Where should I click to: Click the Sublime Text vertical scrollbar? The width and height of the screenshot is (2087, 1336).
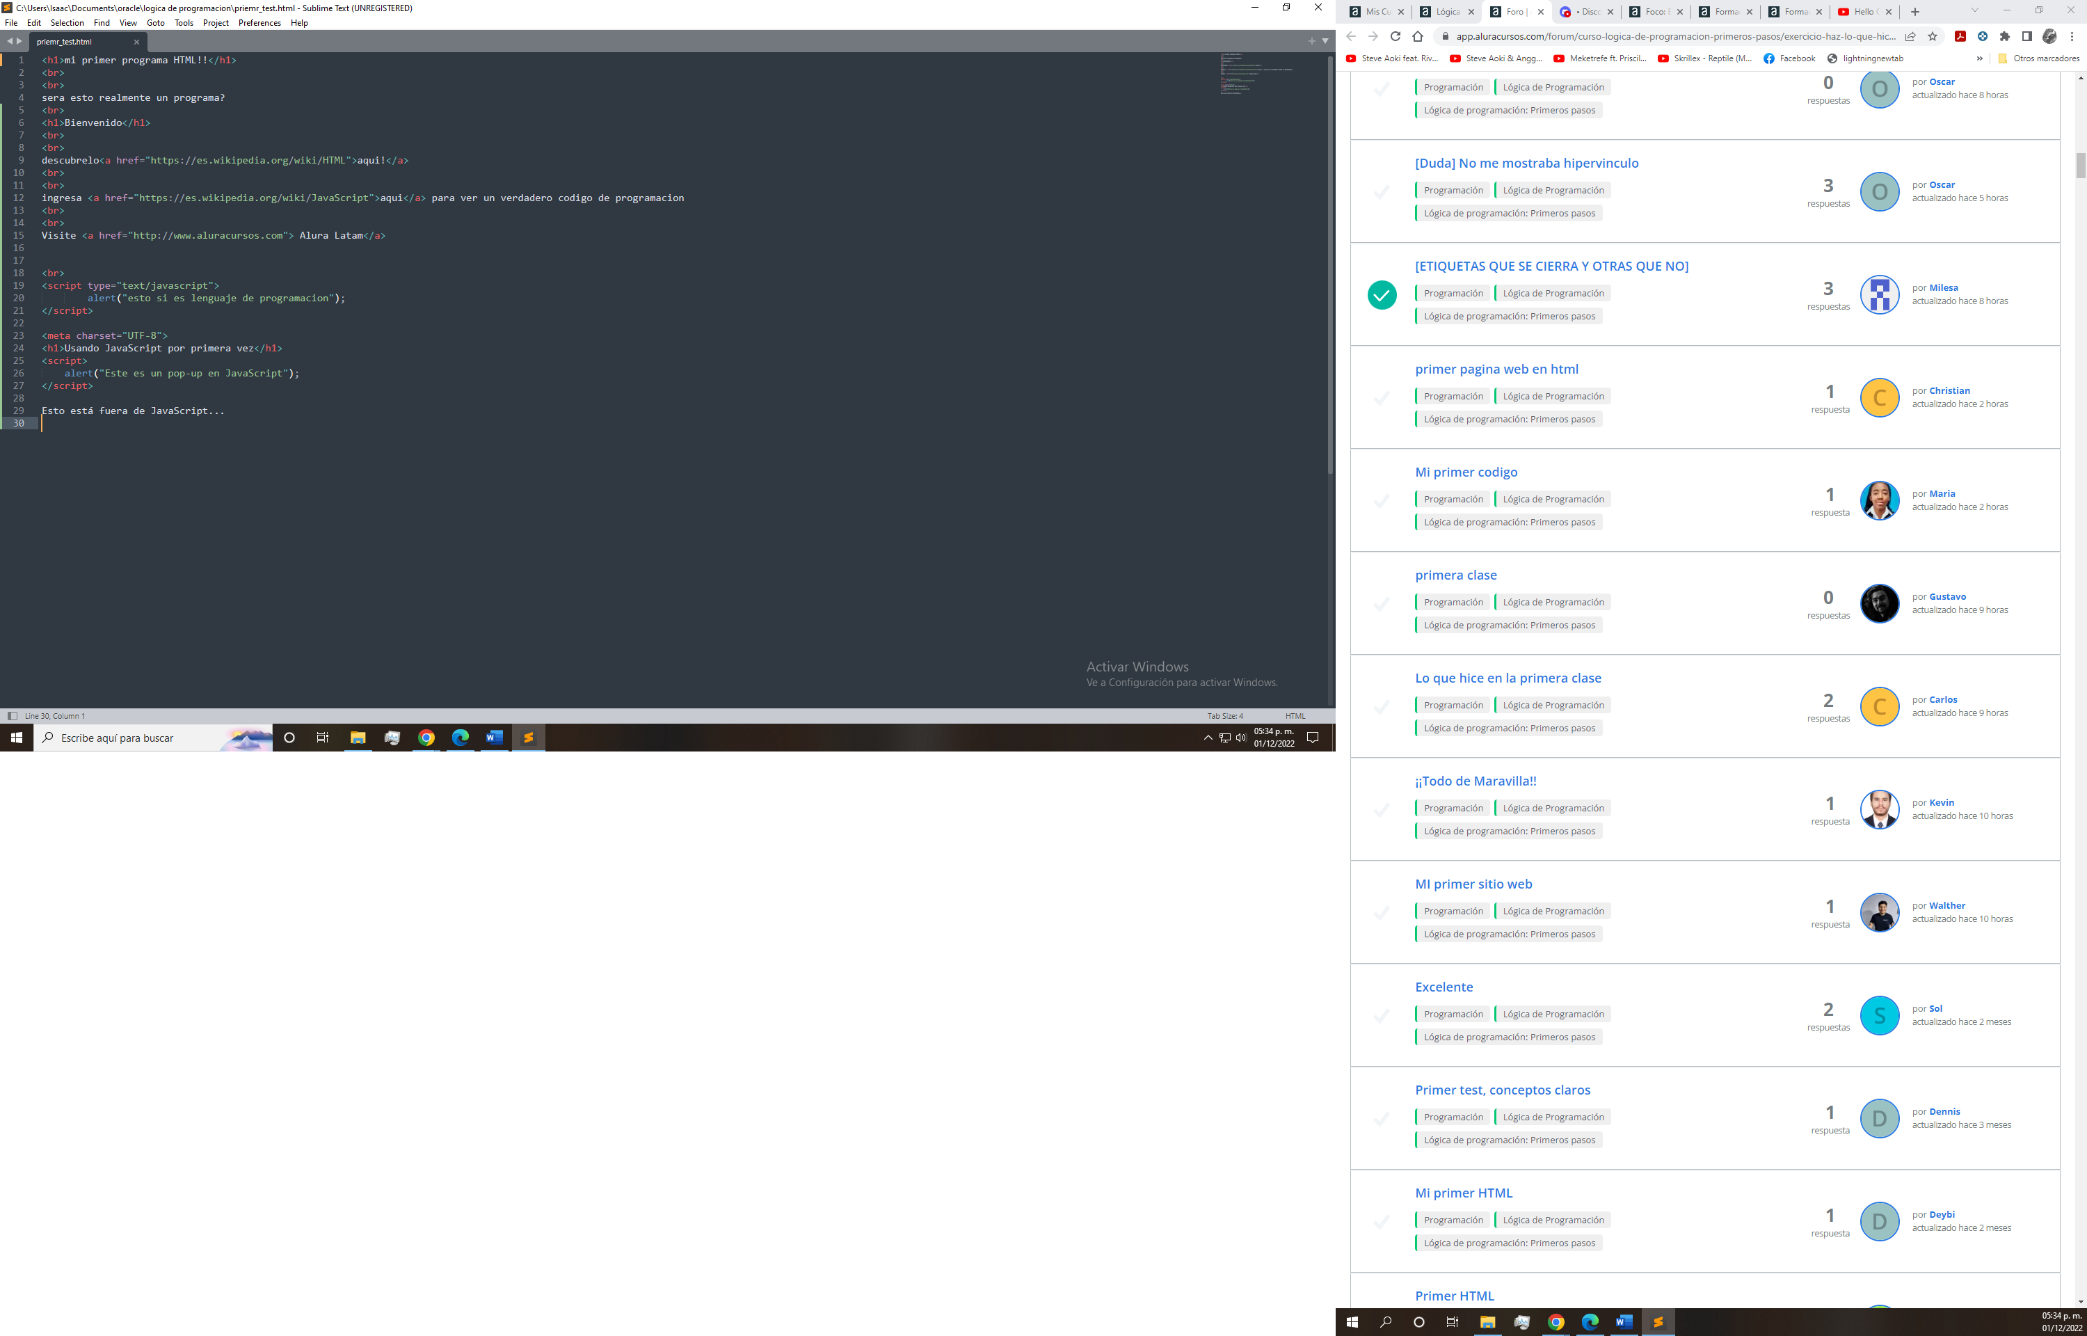pyautogui.click(x=1330, y=264)
